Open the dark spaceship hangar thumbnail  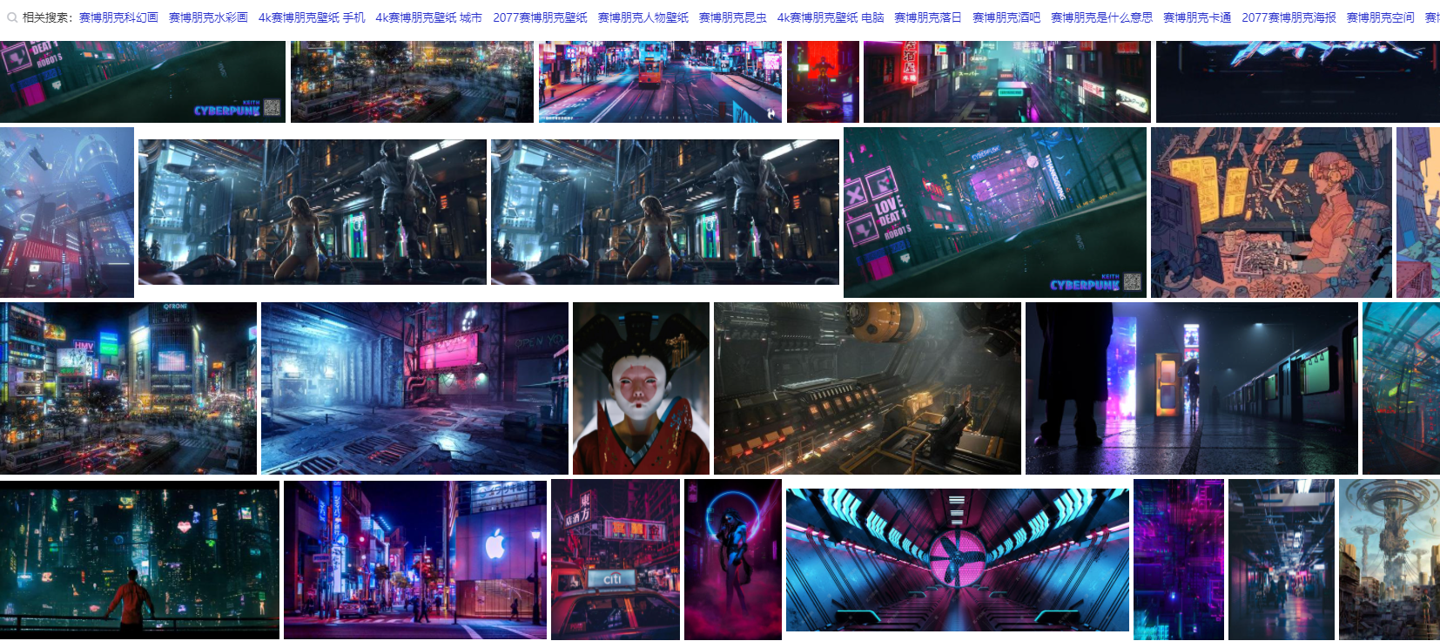(x=867, y=388)
